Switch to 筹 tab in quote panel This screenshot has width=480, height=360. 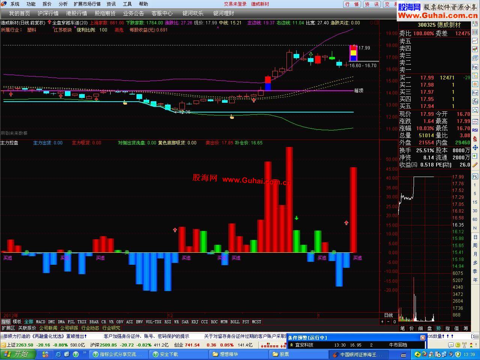click(466, 328)
